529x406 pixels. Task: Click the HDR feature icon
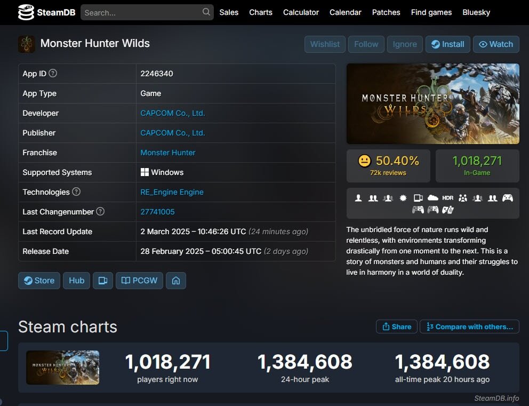tap(448, 198)
